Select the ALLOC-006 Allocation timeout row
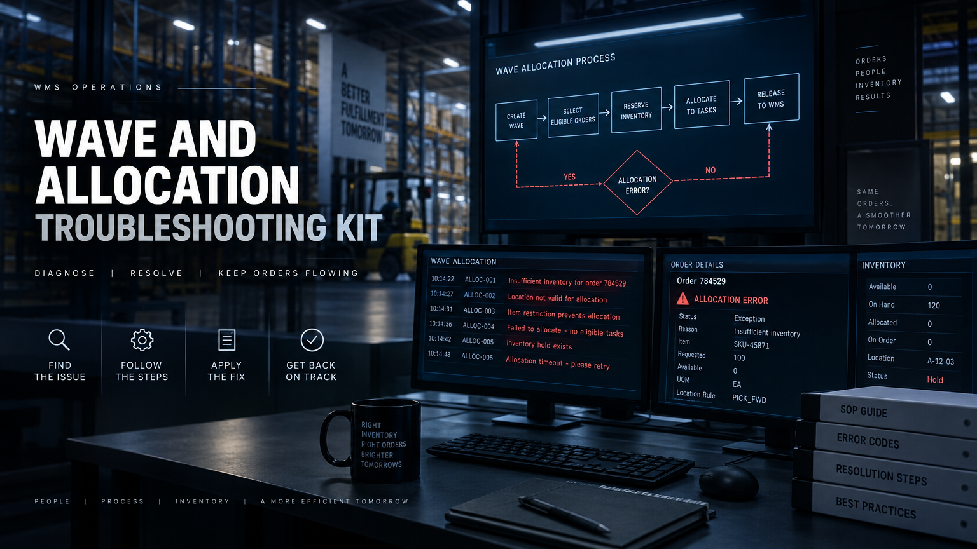977x549 pixels. click(x=518, y=360)
